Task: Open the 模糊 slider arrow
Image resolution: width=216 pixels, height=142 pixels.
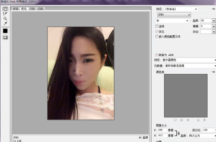Action: point(213,26)
